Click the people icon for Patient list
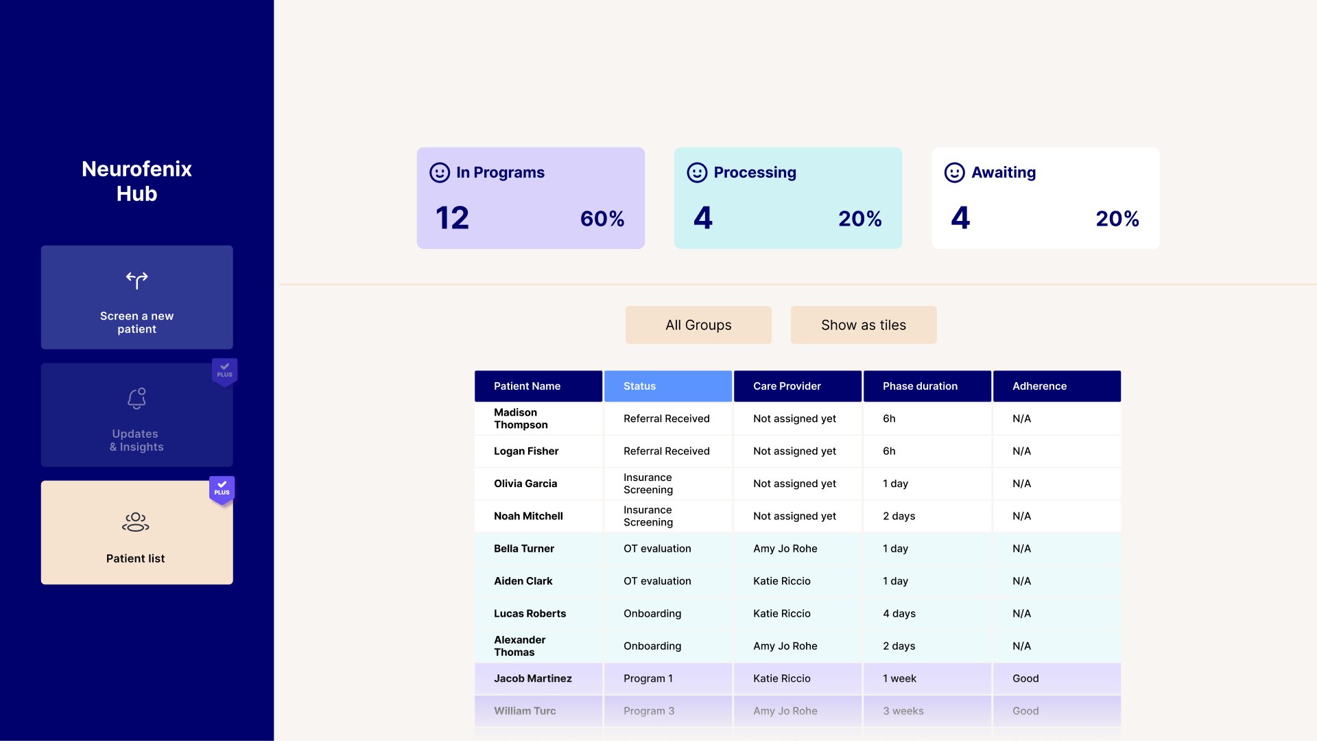 [136, 522]
